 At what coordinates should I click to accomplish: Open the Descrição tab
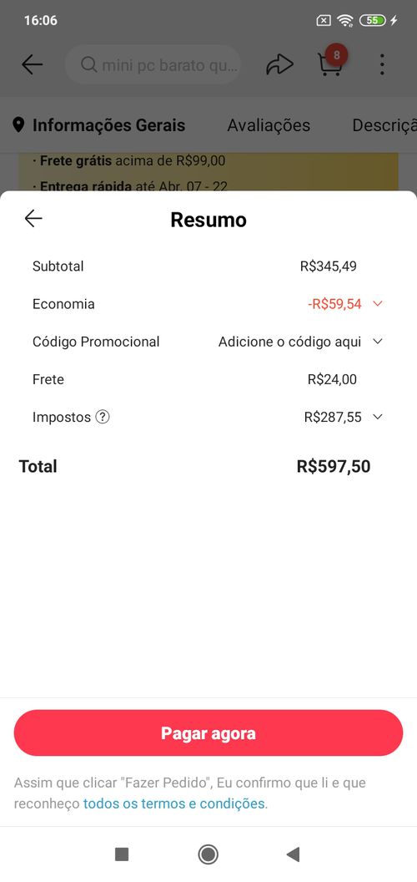(384, 125)
